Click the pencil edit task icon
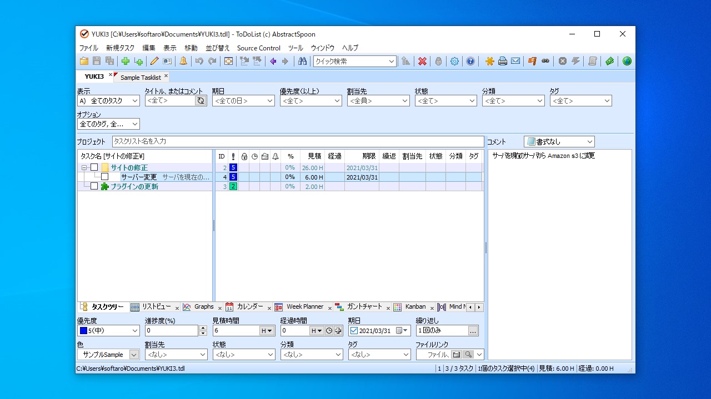Screen dimensions: 711x399 [154, 61]
